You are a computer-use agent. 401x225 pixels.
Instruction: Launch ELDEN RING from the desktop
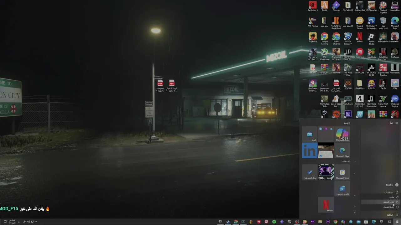coord(383,37)
